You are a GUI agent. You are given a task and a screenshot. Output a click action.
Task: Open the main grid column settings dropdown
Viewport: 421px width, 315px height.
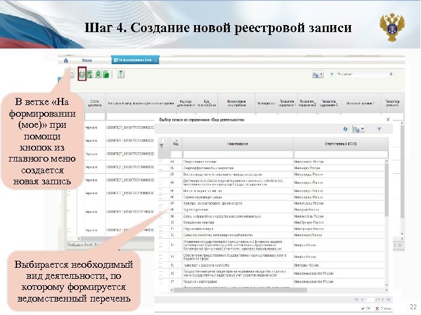[318, 75]
